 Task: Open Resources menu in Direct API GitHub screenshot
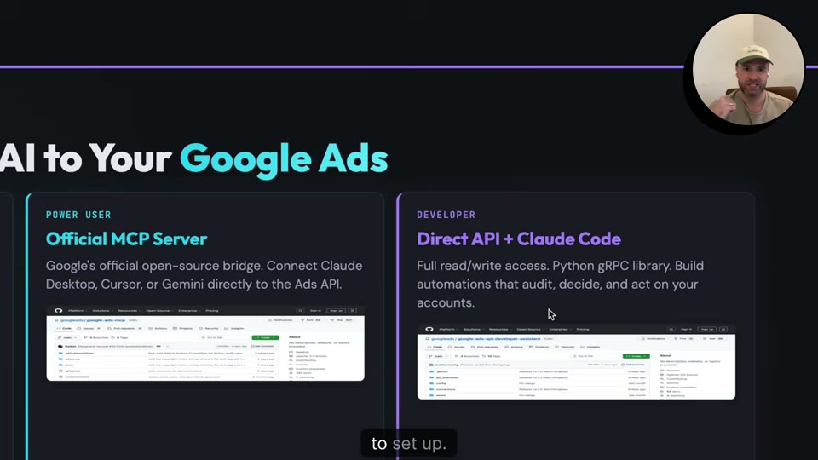tap(500, 329)
